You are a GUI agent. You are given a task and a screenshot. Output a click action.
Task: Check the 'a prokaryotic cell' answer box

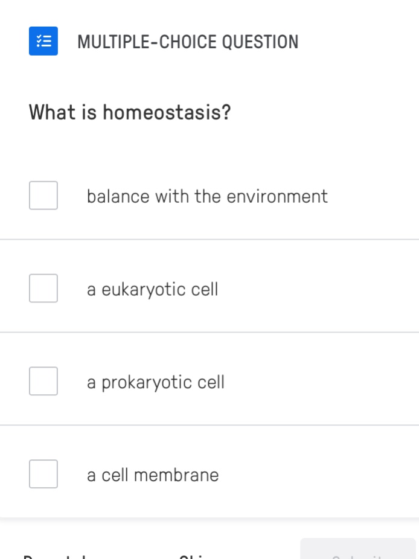[x=43, y=381]
